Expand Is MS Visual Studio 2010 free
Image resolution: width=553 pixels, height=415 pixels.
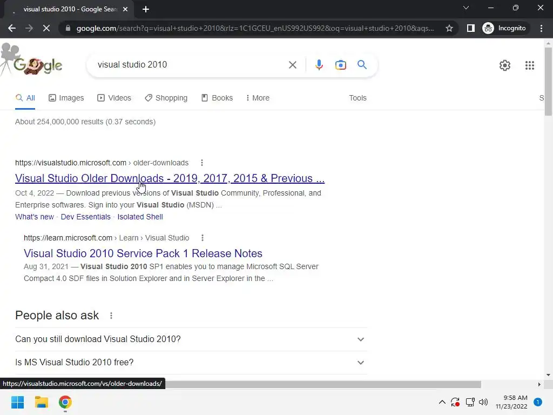coord(191,363)
